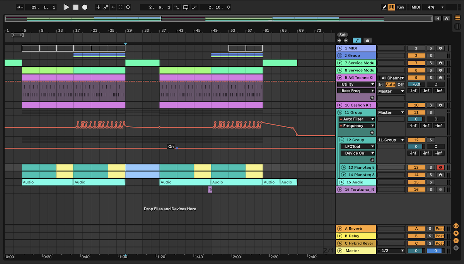The image size is (464, 264).
Task: Toggle the Punch-In switch
Action: point(177,7)
